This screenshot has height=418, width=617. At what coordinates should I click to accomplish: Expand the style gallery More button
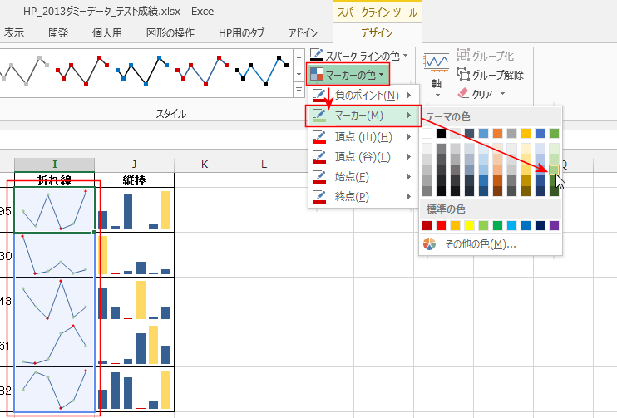click(299, 90)
